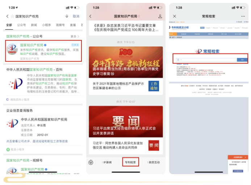Open the 要闻 banner article
This screenshot has width=251, height=185.
point(126,121)
